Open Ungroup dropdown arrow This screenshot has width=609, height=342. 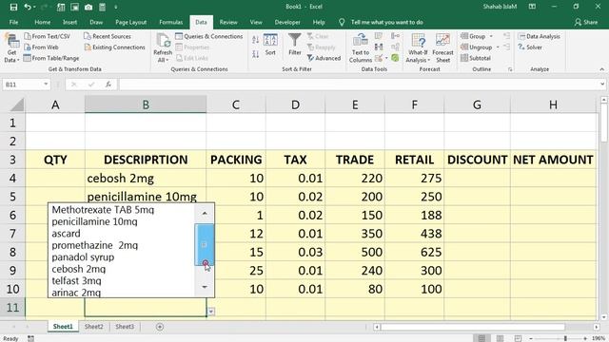pyautogui.click(x=498, y=47)
